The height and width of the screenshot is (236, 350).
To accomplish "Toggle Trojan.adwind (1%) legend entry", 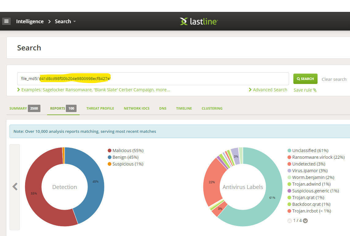I will pos(309,184).
